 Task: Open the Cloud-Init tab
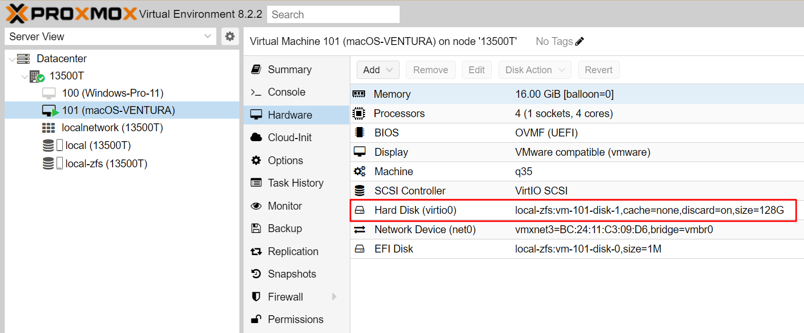(x=296, y=137)
